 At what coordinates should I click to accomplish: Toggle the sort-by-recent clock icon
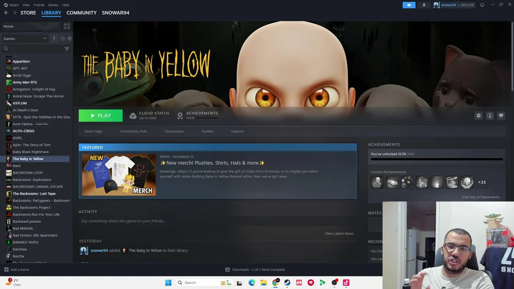63,39
